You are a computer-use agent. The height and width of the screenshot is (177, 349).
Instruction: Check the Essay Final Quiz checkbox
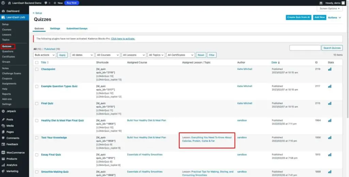pos(37,155)
